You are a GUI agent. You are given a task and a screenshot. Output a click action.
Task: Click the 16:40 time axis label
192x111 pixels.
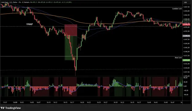coord(149,102)
